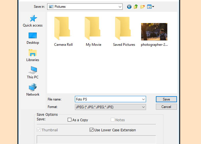Enable the As a Copy checkbox
Viewport: 201px width, 144px height.
pos(69,120)
